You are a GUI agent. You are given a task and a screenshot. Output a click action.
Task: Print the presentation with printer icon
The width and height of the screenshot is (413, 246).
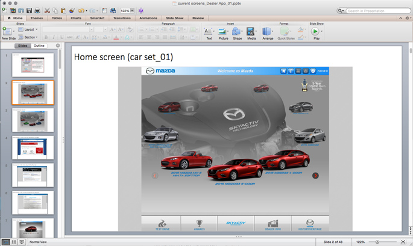point(37,10)
